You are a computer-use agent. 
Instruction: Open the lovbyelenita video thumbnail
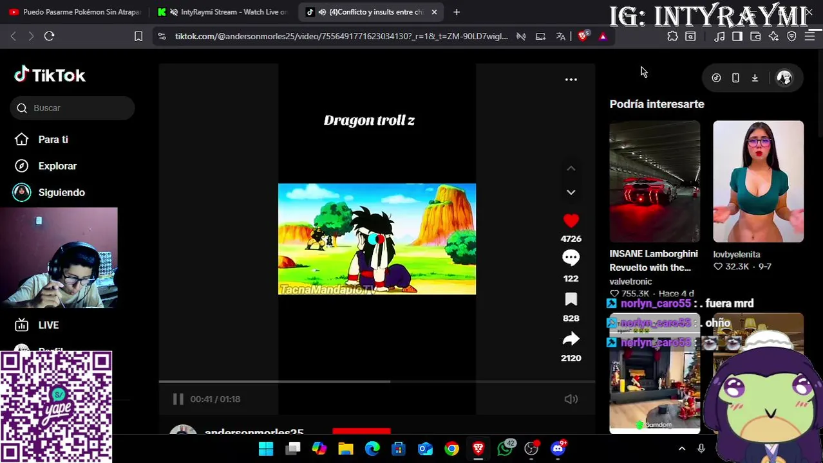coord(758,181)
